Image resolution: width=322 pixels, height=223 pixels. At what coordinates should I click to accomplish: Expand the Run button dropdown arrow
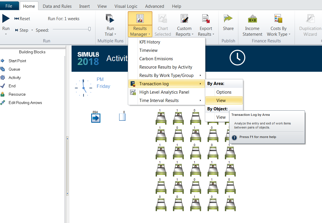[6, 34]
